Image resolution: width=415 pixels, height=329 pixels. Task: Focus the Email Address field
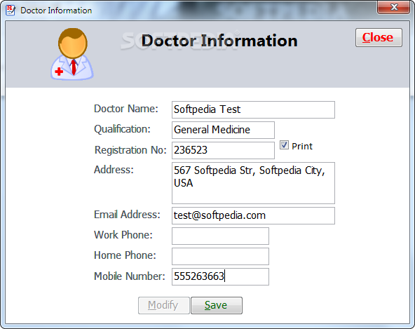(253, 215)
